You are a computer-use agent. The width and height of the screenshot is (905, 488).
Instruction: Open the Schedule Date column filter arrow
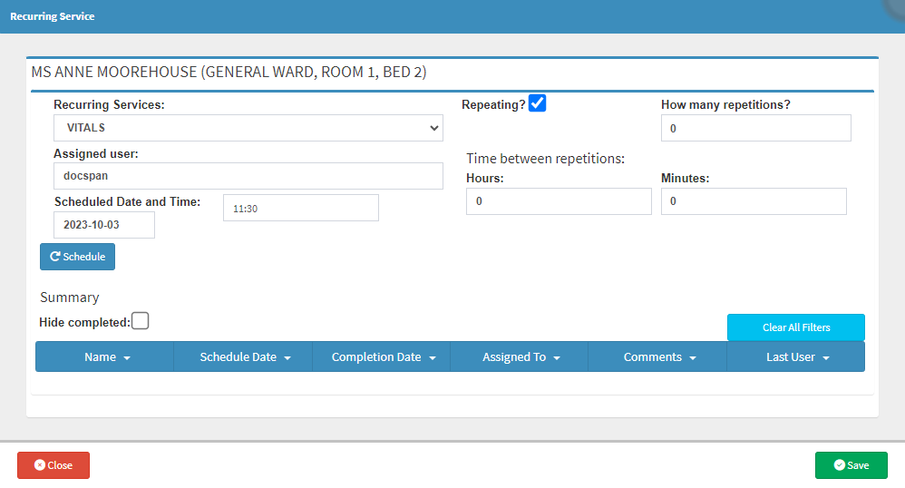(x=287, y=358)
